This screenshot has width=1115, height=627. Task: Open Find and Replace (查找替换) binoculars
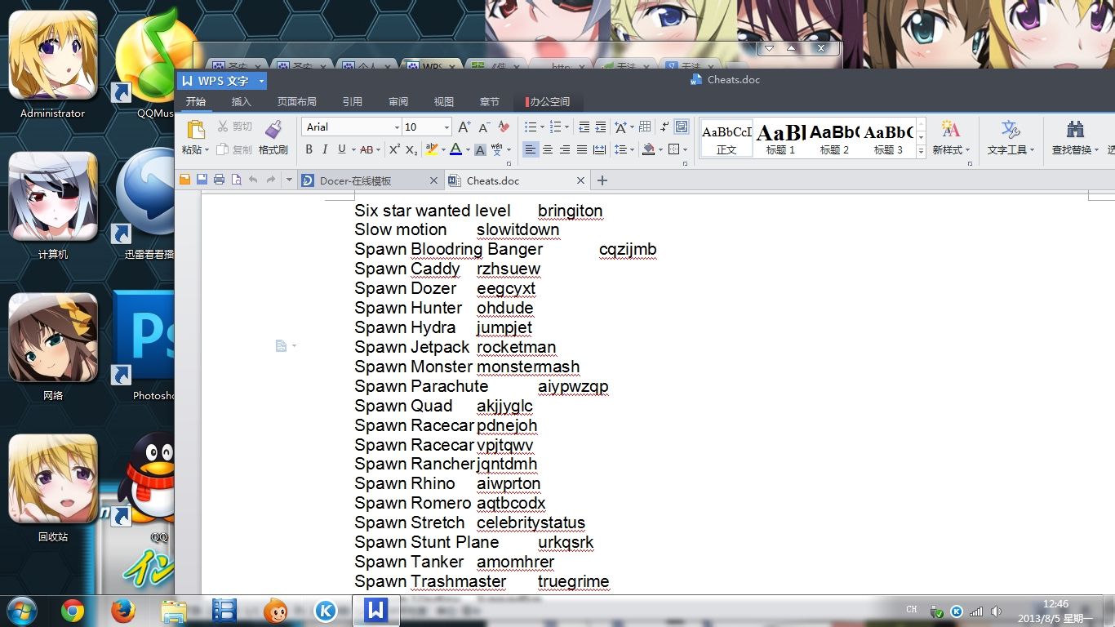[x=1075, y=129]
